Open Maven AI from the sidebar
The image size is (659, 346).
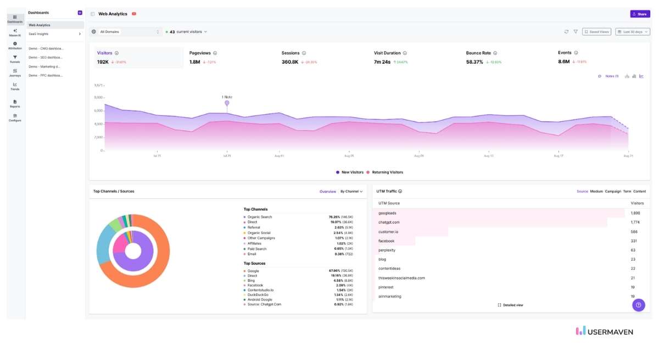tap(15, 32)
